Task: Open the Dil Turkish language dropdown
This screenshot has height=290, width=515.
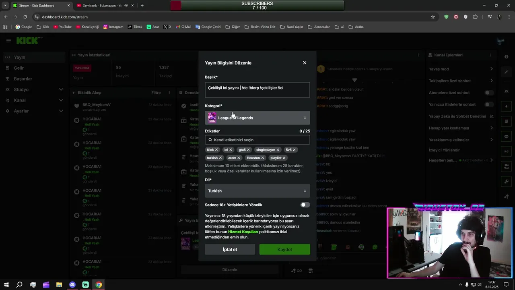Action: tap(257, 191)
